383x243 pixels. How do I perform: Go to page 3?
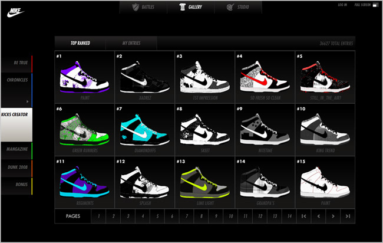(128, 216)
